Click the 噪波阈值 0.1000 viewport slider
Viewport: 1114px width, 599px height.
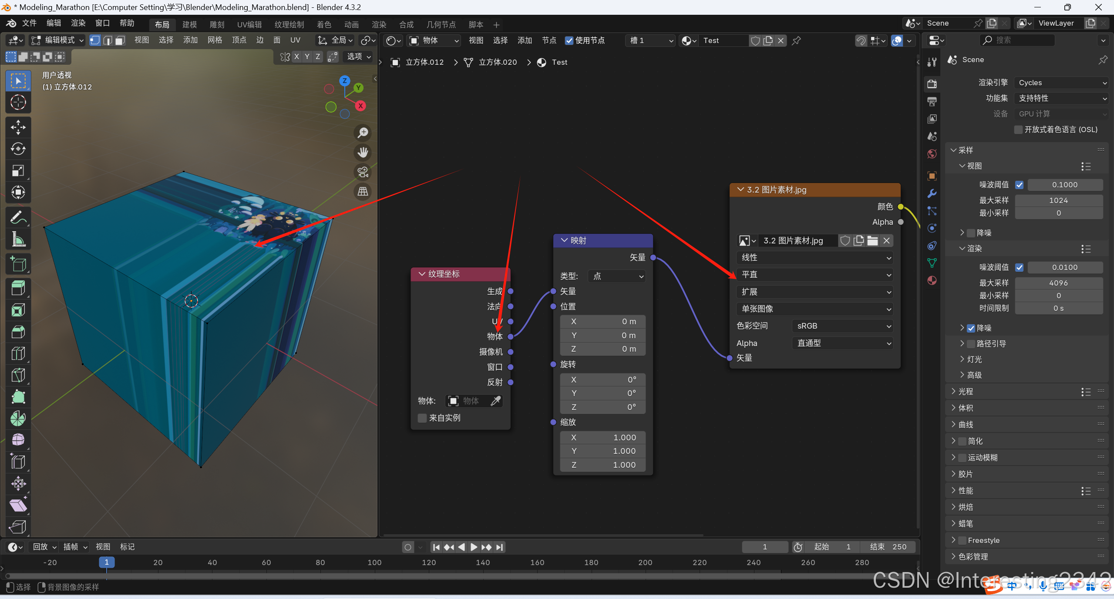click(x=1064, y=185)
